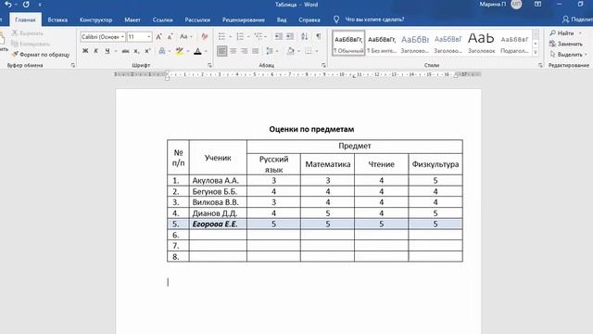Apply strikethrough with the abc icon

pos(125,51)
